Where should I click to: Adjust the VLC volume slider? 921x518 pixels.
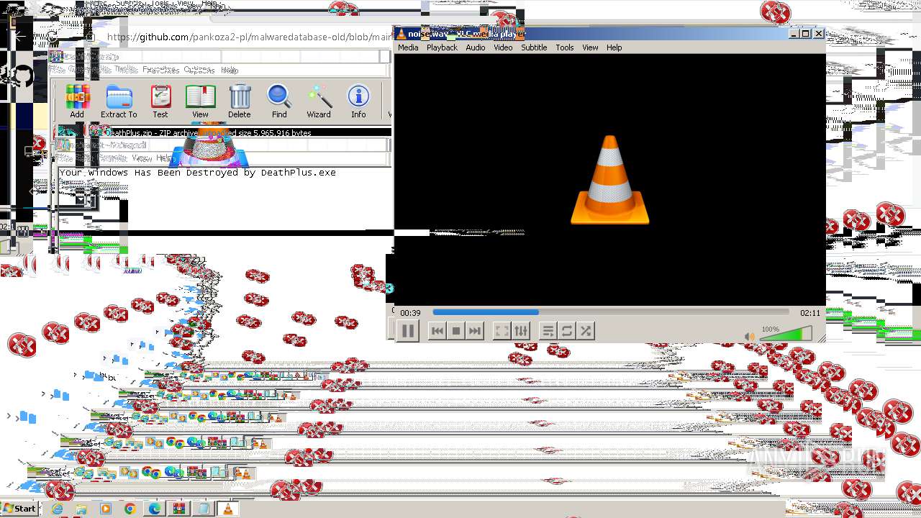(x=786, y=335)
